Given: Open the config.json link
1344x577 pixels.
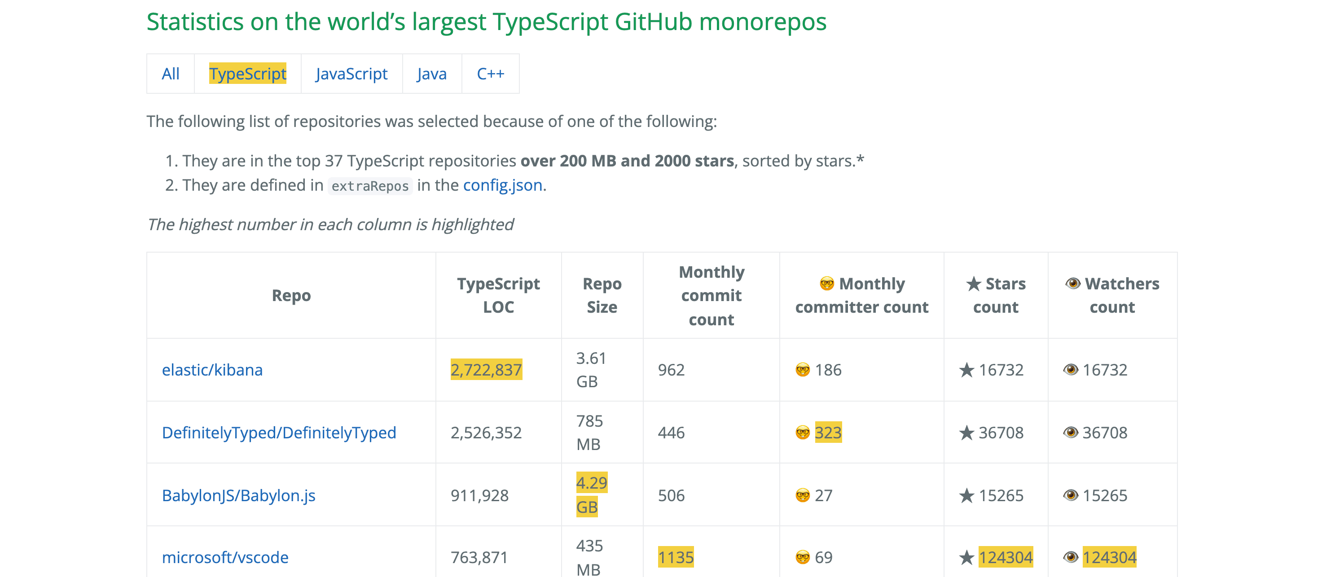Looking at the screenshot, I should click(503, 185).
